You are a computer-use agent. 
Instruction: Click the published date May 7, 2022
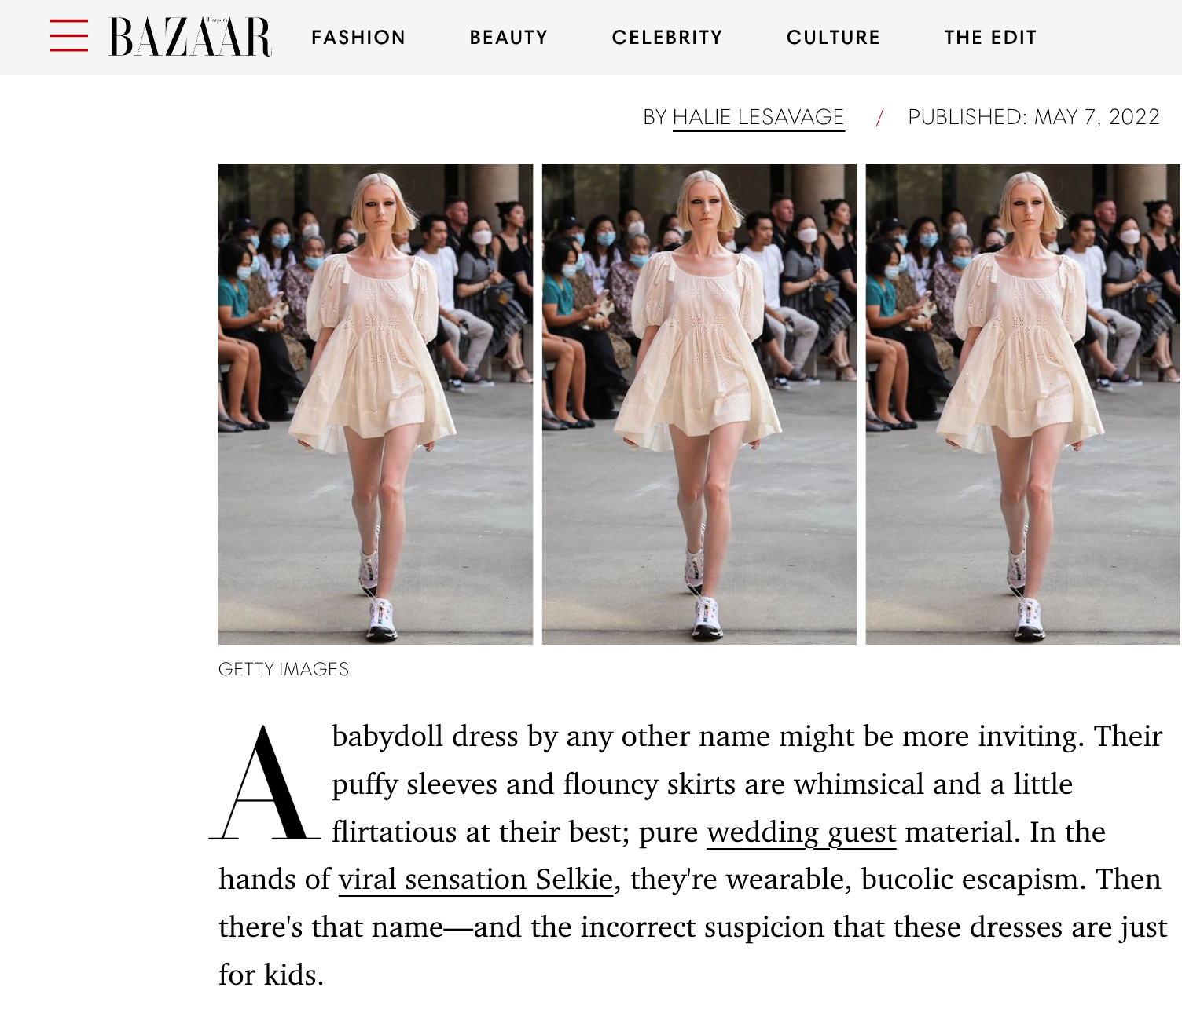point(1096,117)
